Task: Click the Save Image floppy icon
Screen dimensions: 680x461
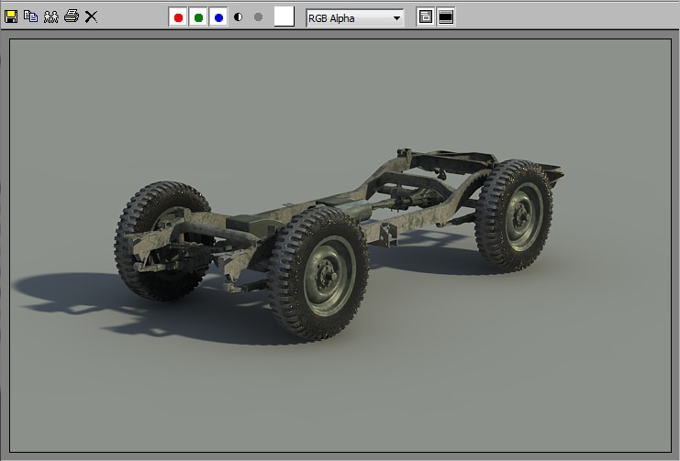Action: pyautogui.click(x=11, y=16)
